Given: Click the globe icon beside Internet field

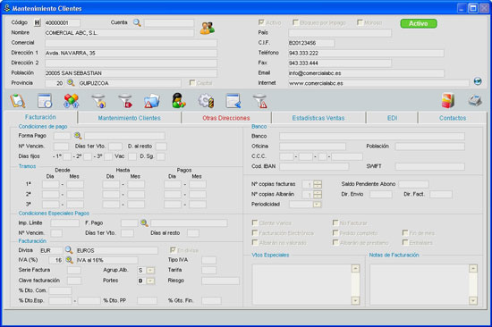Looking at the screenshot, I should coord(478,81).
